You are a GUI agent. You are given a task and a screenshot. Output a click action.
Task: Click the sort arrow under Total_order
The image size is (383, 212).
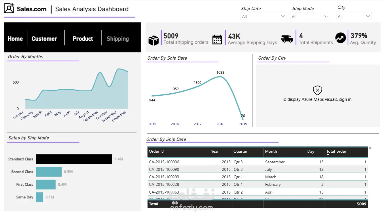[328, 155]
